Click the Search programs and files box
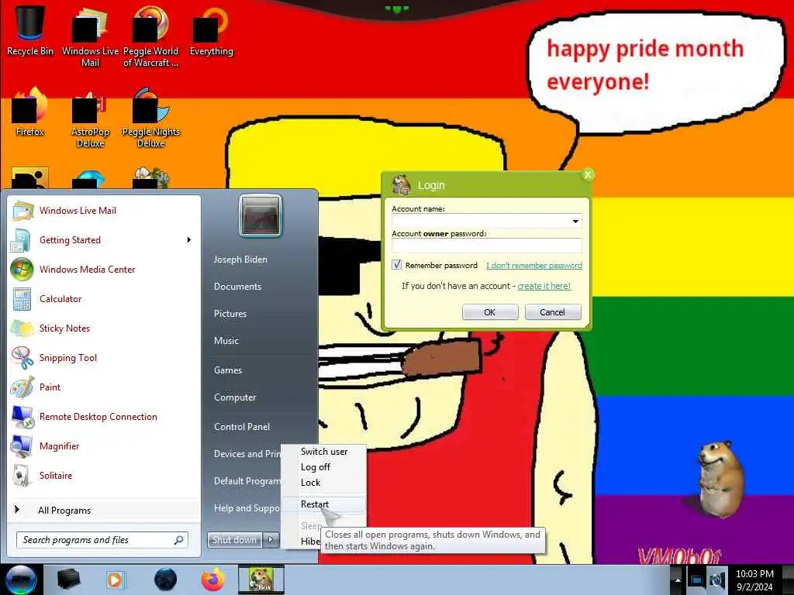This screenshot has width=794, height=595. [x=96, y=540]
